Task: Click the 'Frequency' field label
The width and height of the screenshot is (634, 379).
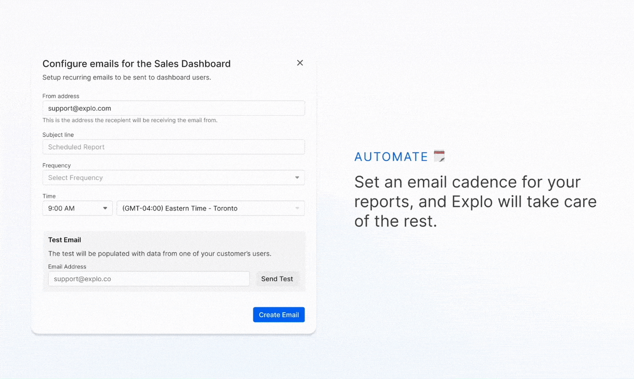Action: [x=56, y=166]
